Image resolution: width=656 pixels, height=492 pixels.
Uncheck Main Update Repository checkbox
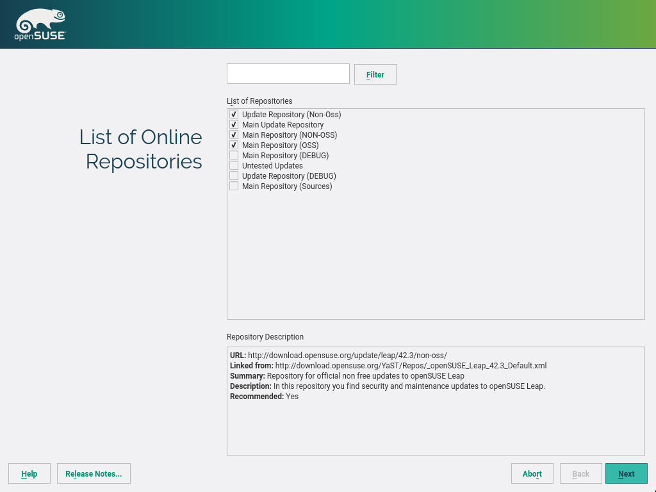point(234,125)
